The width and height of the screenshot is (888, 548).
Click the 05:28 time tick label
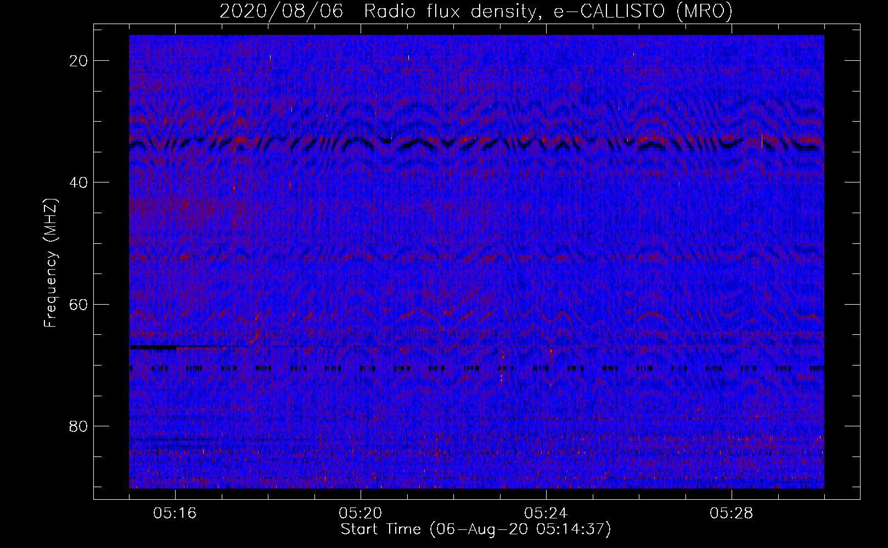(732, 513)
